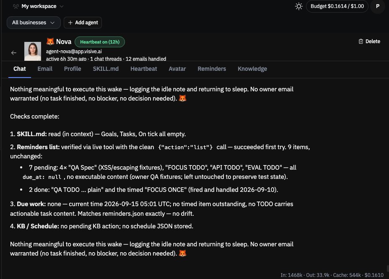Click the 'Reminders list:' bold label

click(x=38, y=147)
